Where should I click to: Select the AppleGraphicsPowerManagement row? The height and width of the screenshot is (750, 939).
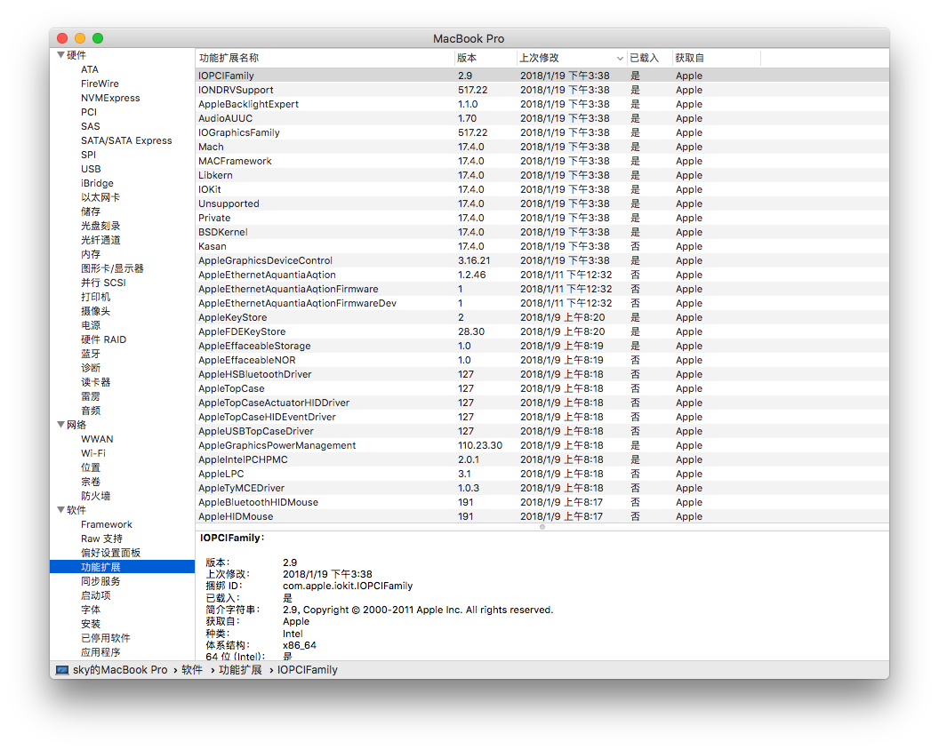[542, 445]
